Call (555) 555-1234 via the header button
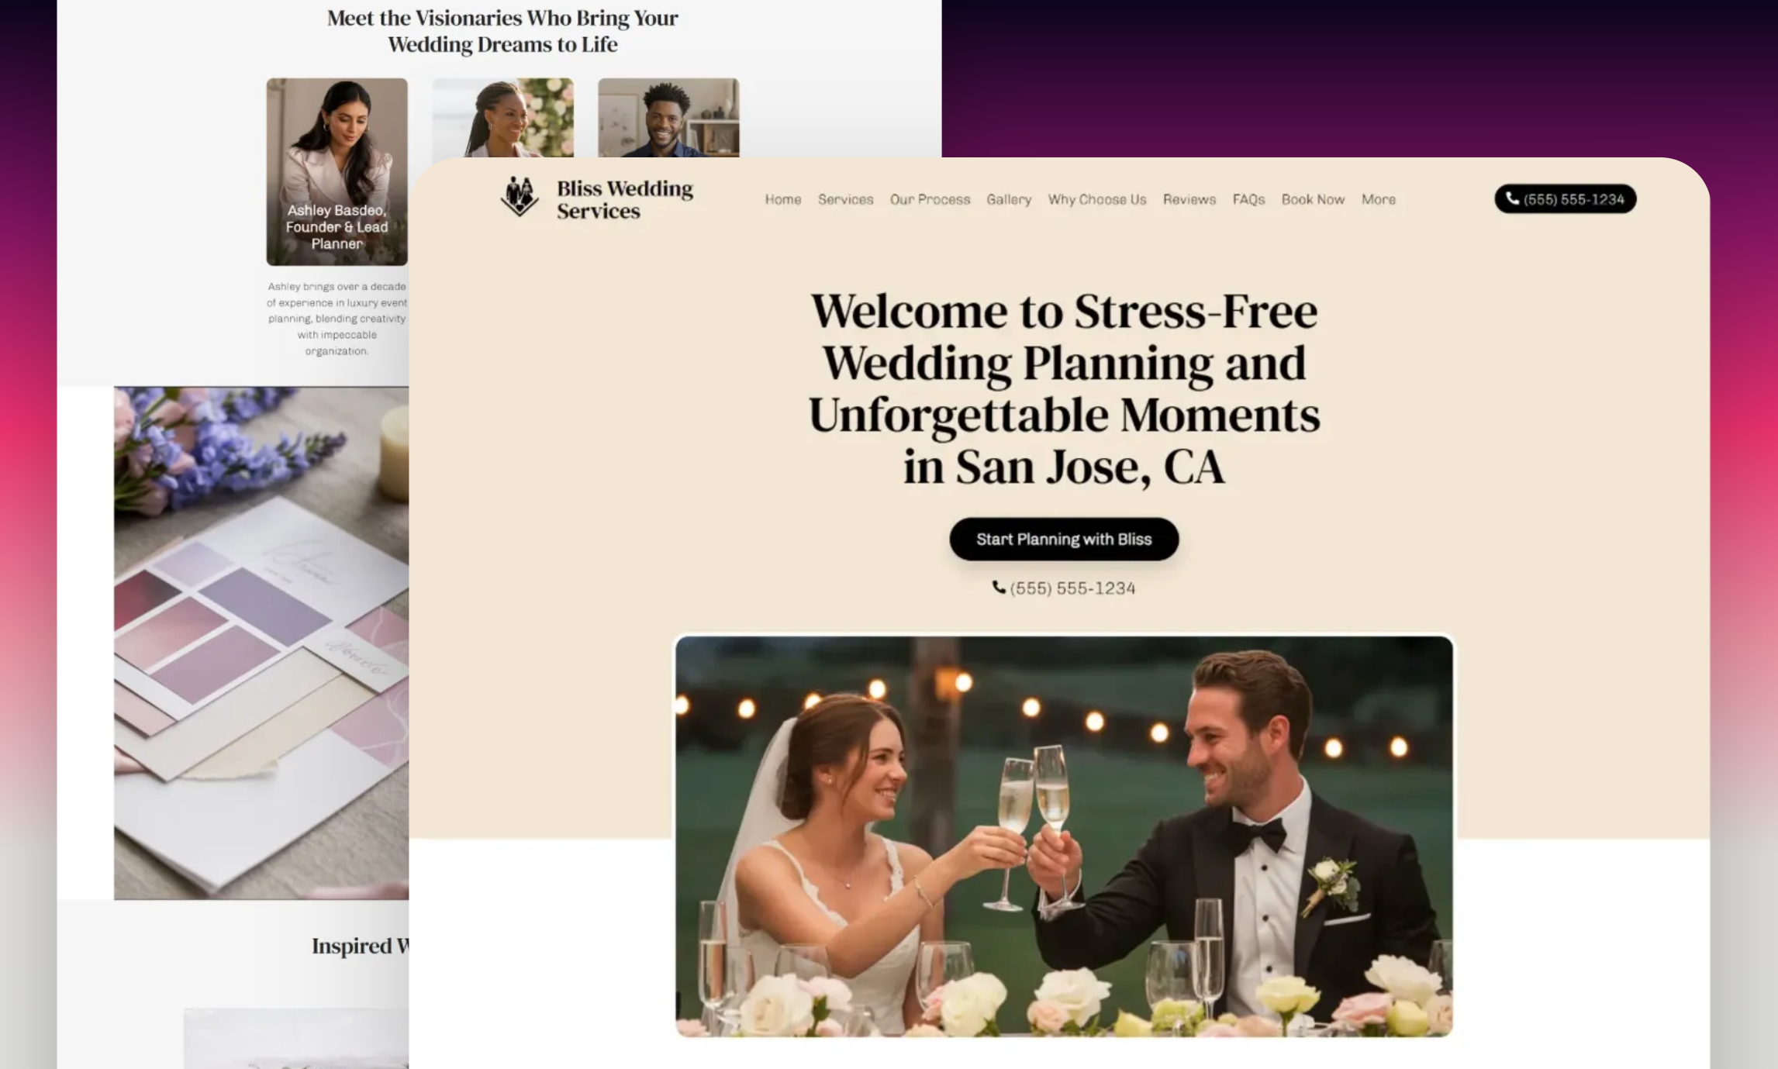1778x1069 pixels. pyautogui.click(x=1565, y=199)
